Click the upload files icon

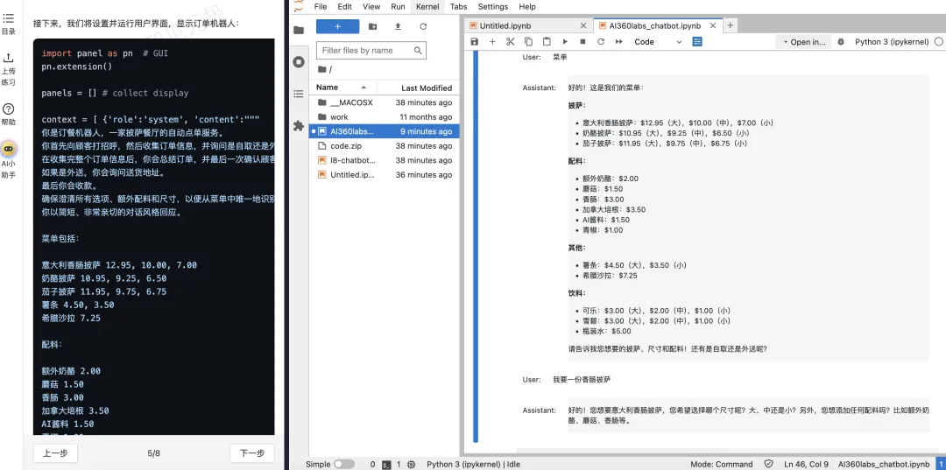(398, 26)
